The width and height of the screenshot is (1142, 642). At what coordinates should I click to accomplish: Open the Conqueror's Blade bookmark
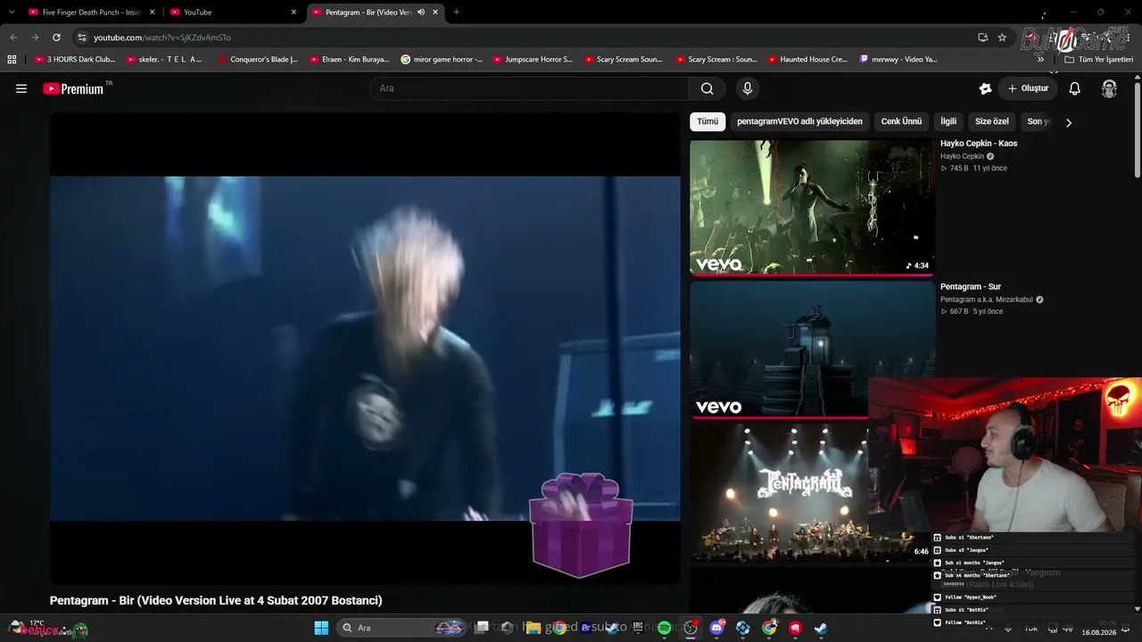257,59
